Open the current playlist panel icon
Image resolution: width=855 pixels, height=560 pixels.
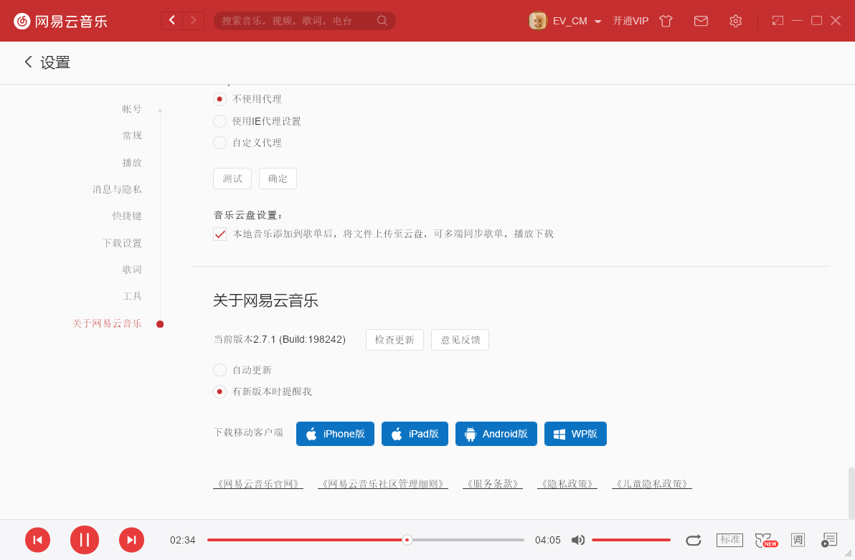tap(829, 539)
